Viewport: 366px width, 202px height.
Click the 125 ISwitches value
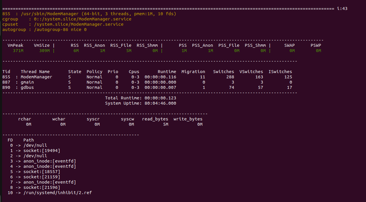tap(288, 77)
